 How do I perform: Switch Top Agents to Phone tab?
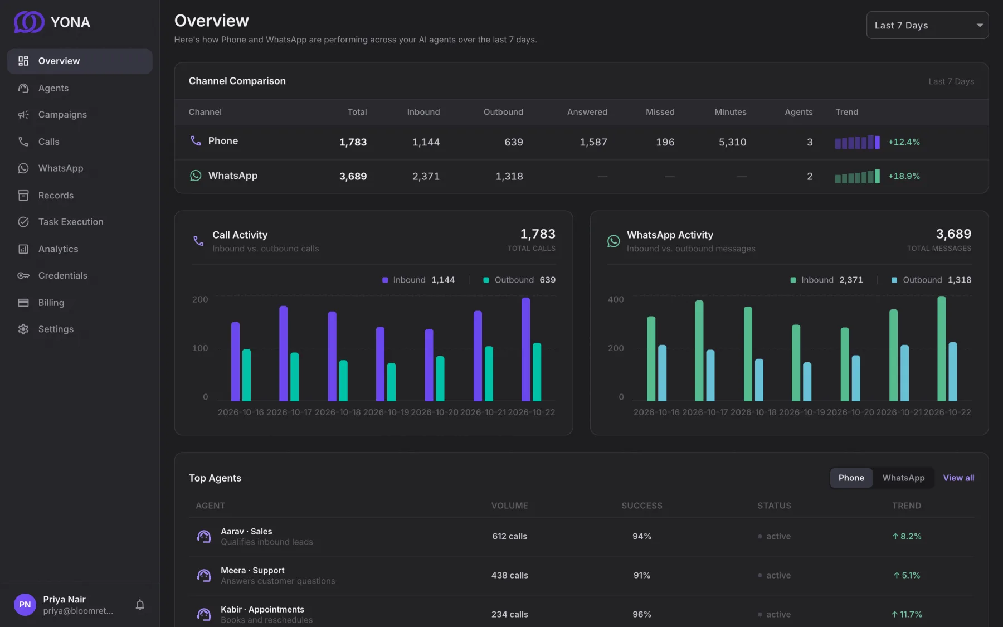click(x=851, y=478)
